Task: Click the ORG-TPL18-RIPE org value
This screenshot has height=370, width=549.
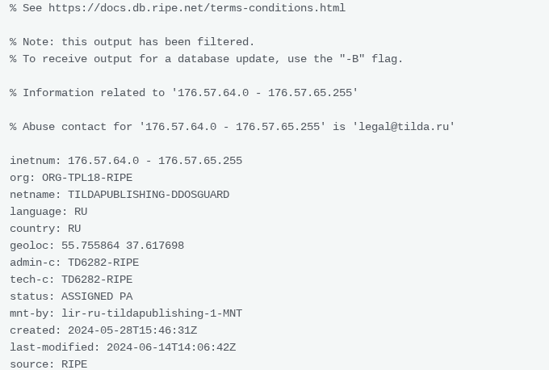Action: pos(87,178)
